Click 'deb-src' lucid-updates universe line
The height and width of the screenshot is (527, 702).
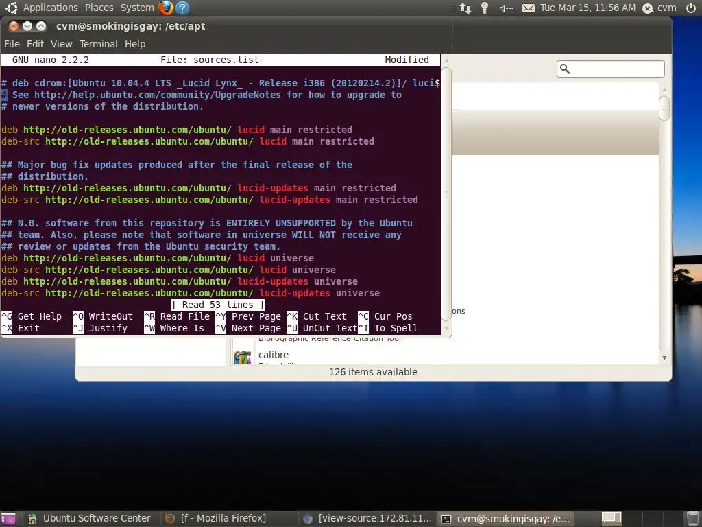(x=191, y=293)
